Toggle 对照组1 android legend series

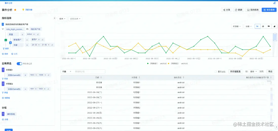(x=157, y=63)
